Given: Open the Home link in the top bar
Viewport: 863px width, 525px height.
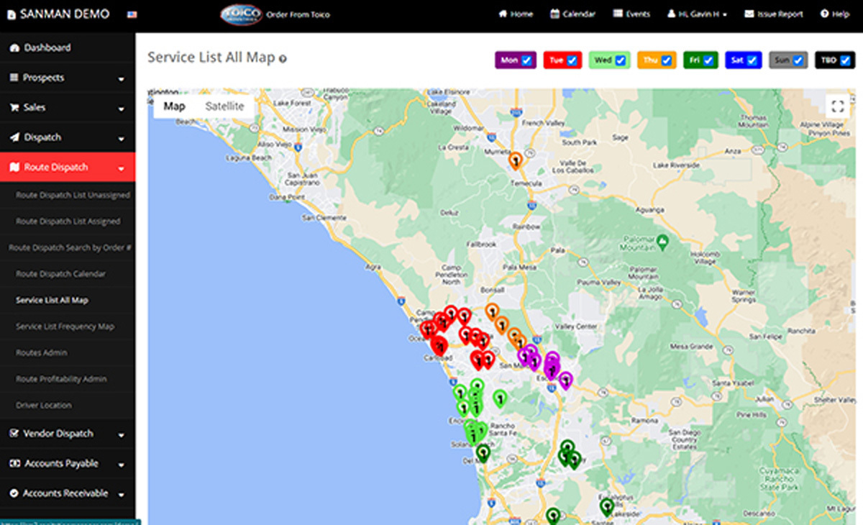Looking at the screenshot, I should (516, 14).
